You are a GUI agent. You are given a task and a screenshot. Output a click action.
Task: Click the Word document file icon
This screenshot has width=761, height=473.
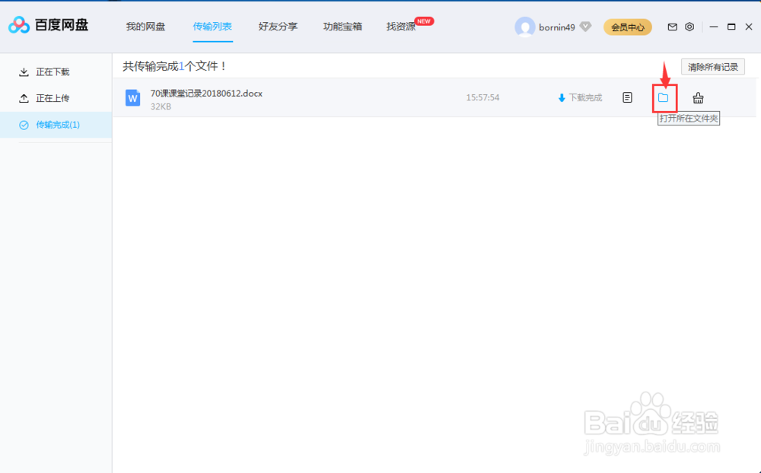(x=132, y=97)
